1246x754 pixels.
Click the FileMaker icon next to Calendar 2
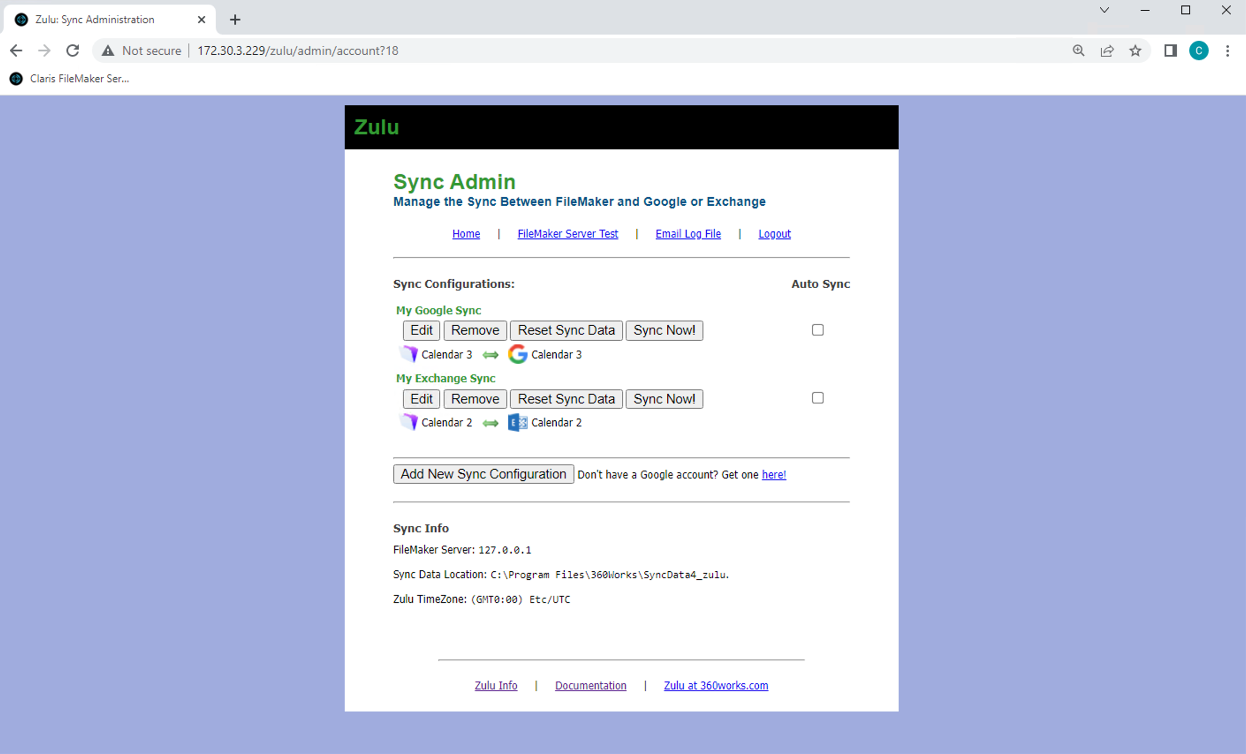[409, 422]
